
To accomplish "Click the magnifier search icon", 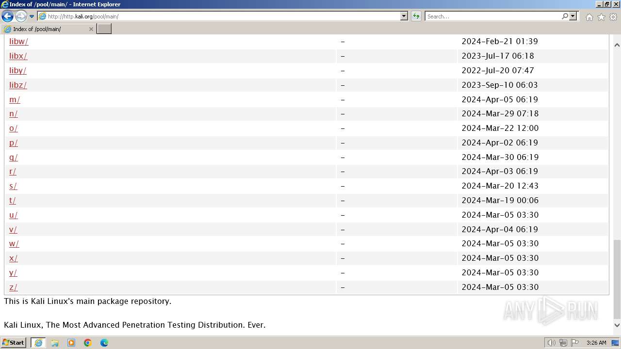I will coord(565,16).
